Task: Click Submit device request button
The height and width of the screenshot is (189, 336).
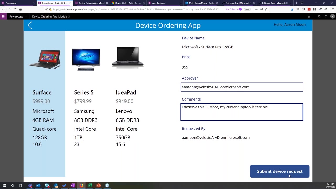Action: (x=280, y=171)
